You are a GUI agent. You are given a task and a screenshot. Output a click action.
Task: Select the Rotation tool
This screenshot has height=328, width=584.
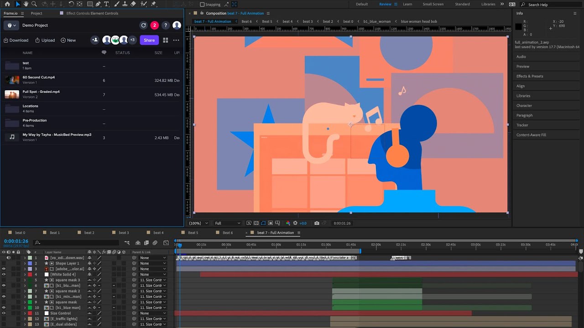pyautogui.click(x=71, y=4)
